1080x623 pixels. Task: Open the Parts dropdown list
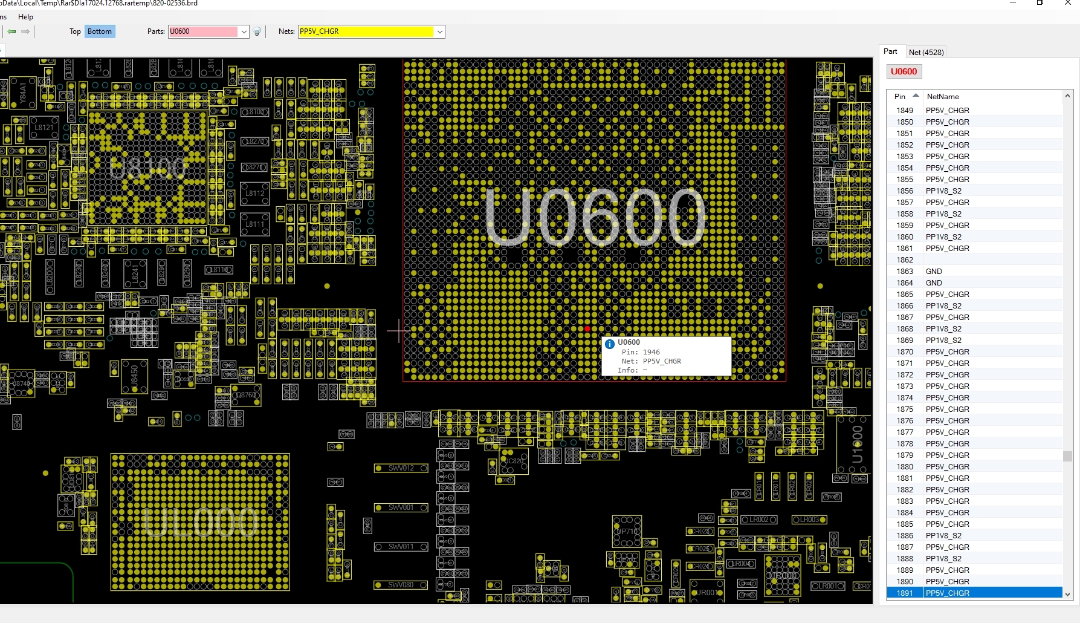coord(244,31)
